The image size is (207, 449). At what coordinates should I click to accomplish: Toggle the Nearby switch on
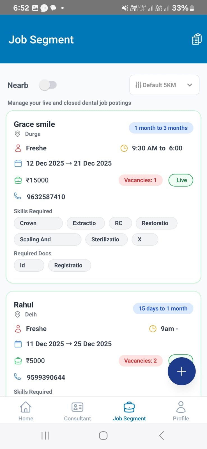[48, 85]
